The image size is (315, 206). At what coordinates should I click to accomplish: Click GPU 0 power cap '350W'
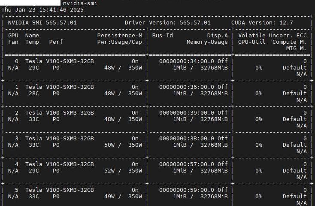click(135, 67)
